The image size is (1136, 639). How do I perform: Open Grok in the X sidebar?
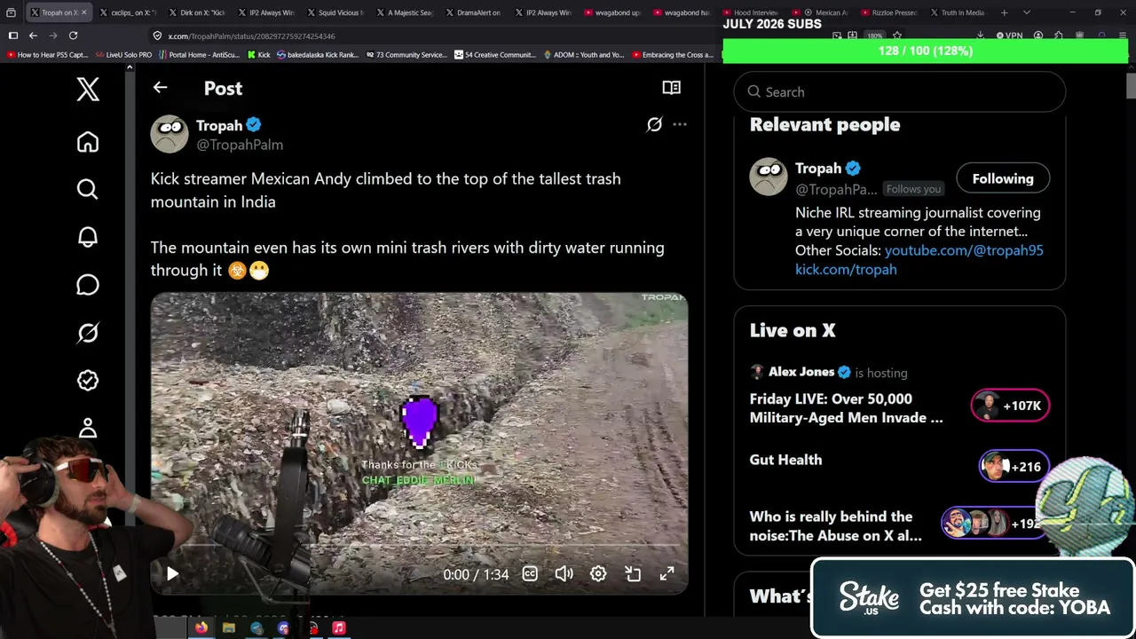pyautogui.click(x=87, y=333)
